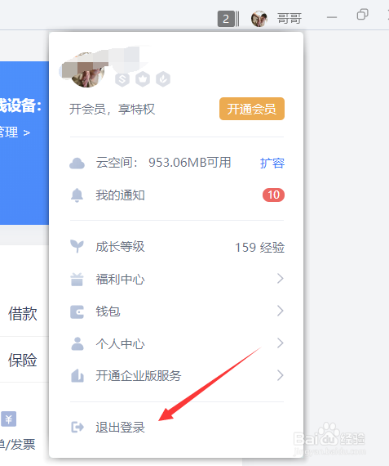This screenshot has width=389, height=466.
Task: Click the enterprise chart icon
Action: click(x=77, y=375)
